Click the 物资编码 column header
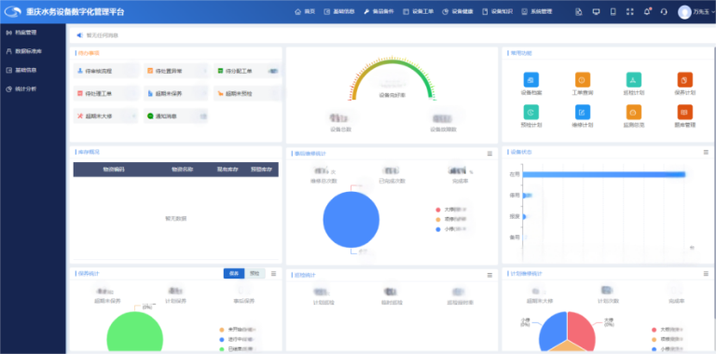Screen dimensions: 716x354 [x=113, y=170]
